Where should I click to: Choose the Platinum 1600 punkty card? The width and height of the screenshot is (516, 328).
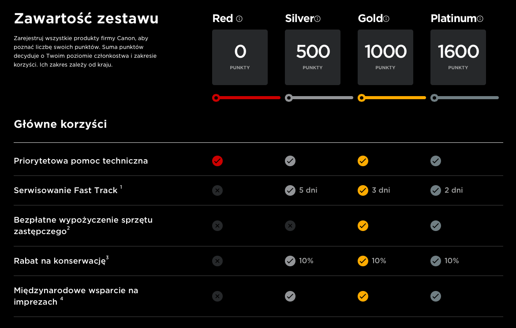[458, 57]
